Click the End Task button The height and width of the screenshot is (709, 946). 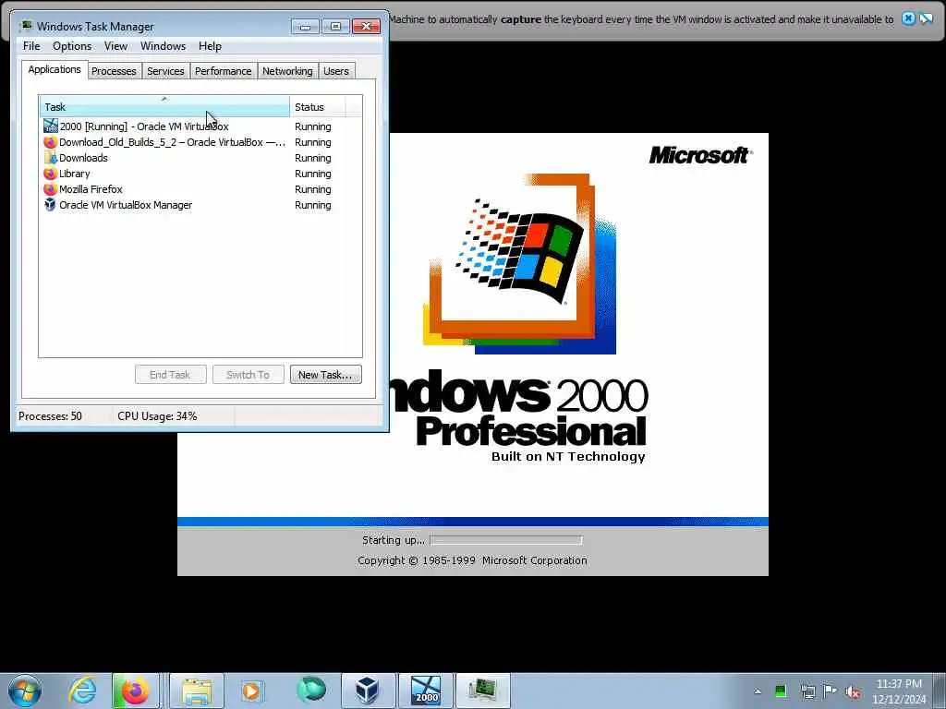170,375
